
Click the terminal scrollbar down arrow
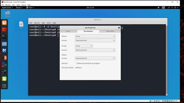[x=167, y=95]
